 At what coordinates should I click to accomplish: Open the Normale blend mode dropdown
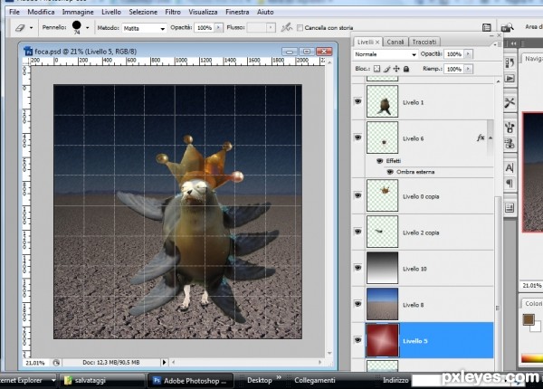tap(386, 54)
